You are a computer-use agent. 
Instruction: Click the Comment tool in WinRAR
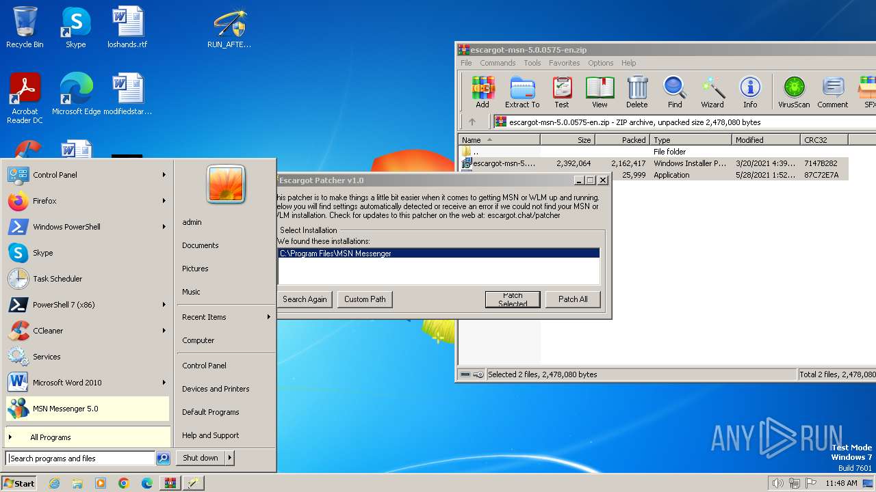[833, 92]
